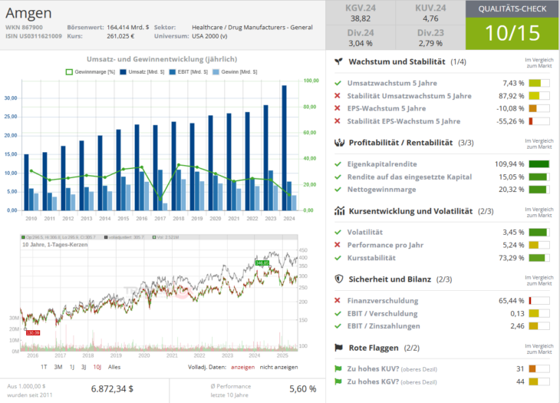Click the Finanzverschuldung red comparison bar
Viewport: 560px width, 403px height.
coord(539,300)
